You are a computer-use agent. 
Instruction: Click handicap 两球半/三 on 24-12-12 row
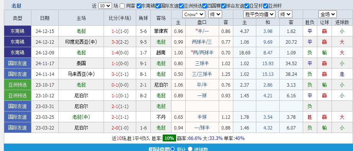click(202, 42)
